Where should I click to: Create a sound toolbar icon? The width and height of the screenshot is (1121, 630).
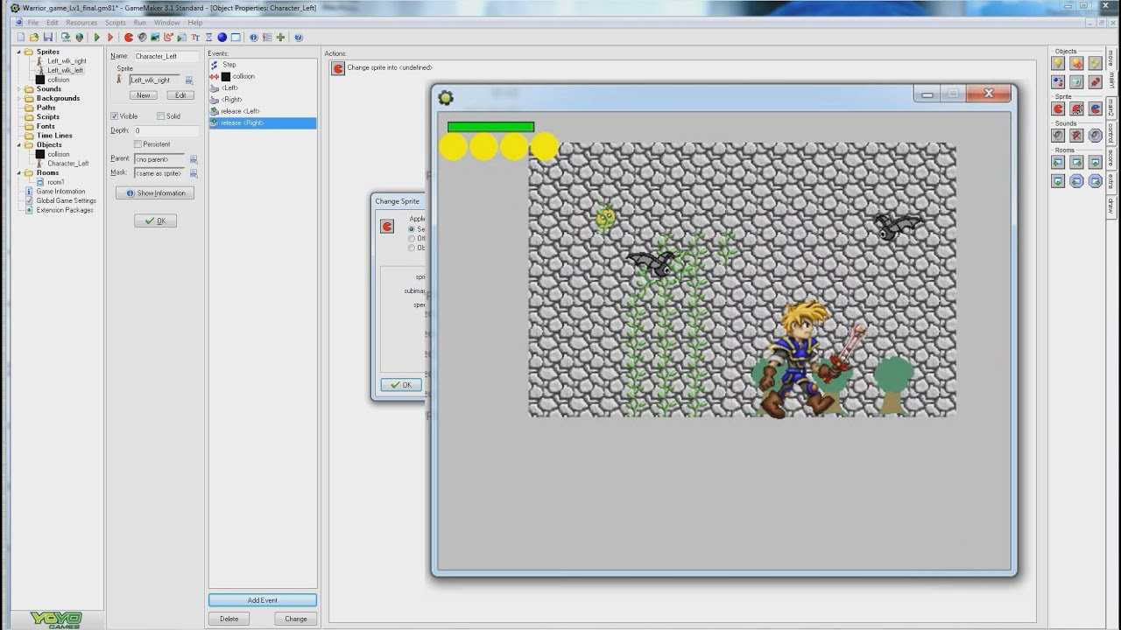(142, 38)
